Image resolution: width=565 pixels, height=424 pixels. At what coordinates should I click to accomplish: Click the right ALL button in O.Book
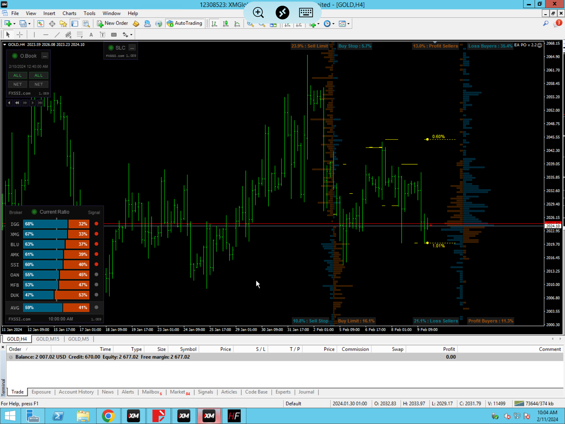click(38, 75)
